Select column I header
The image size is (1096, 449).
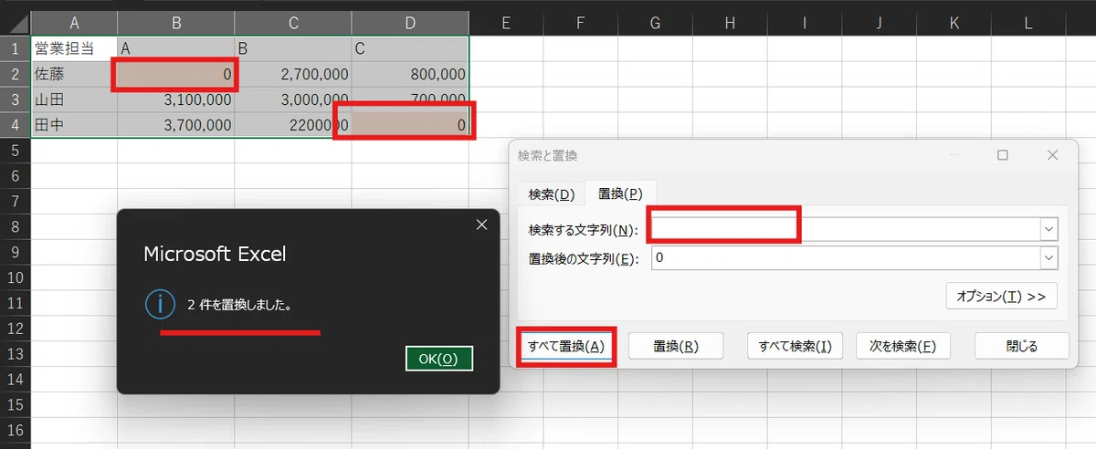click(x=805, y=23)
